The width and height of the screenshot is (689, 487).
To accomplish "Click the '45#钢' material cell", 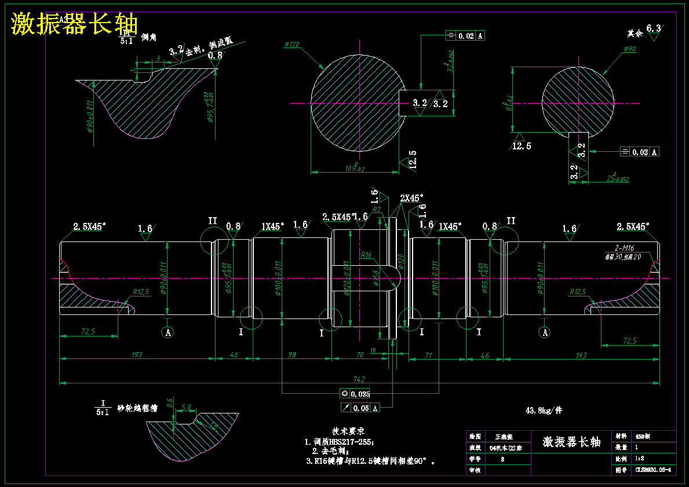I will click(x=643, y=437).
